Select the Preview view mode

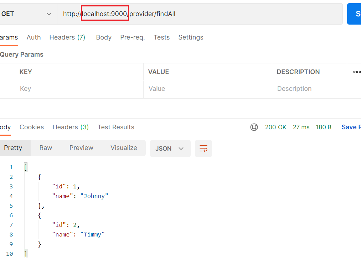(81, 148)
